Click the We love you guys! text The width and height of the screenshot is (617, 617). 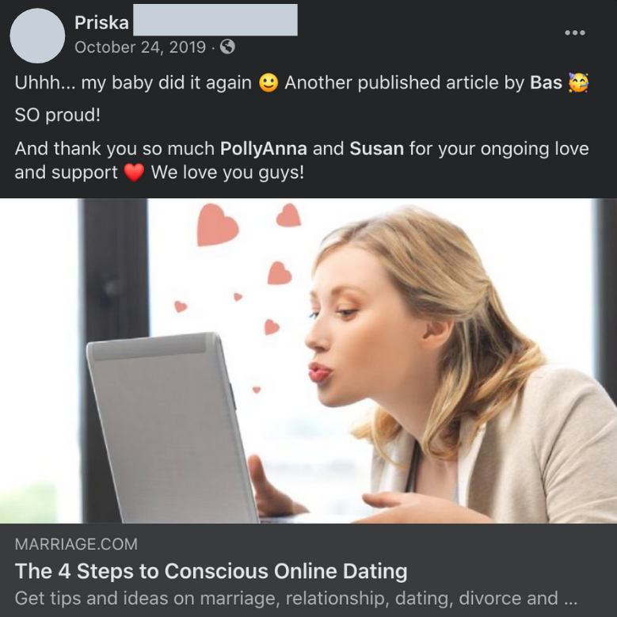click(x=227, y=173)
